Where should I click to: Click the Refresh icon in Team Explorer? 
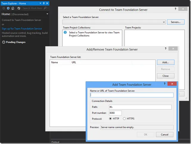pos(19,8)
